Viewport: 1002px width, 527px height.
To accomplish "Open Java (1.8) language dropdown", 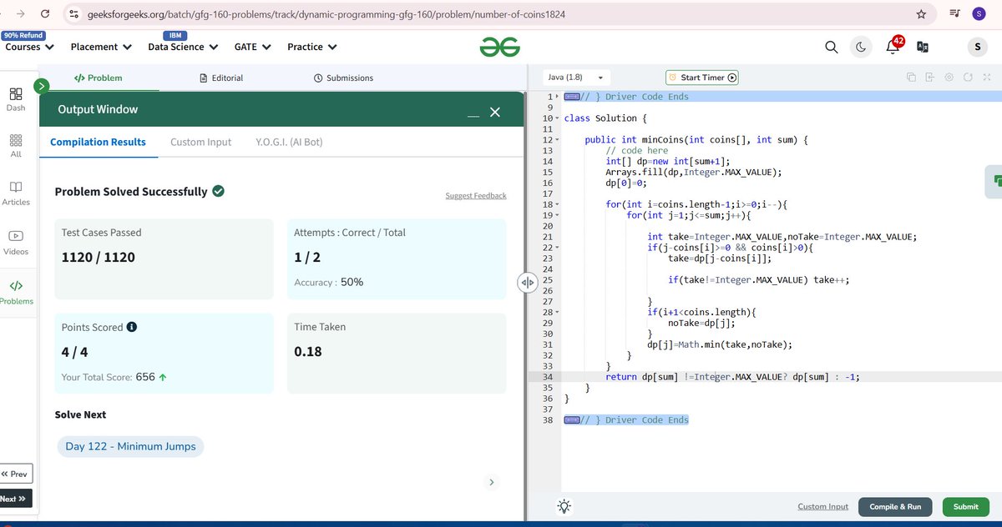I will point(574,77).
